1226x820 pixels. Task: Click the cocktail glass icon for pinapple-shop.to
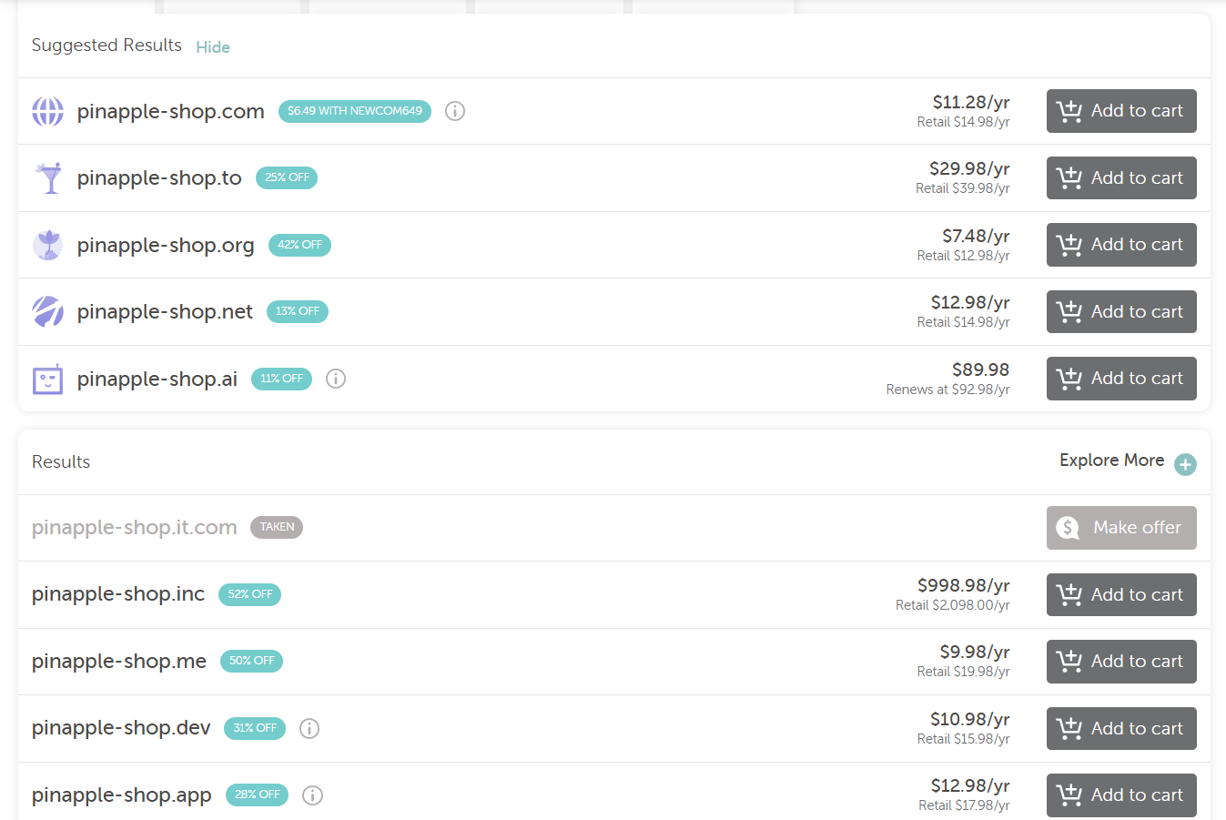pos(48,177)
